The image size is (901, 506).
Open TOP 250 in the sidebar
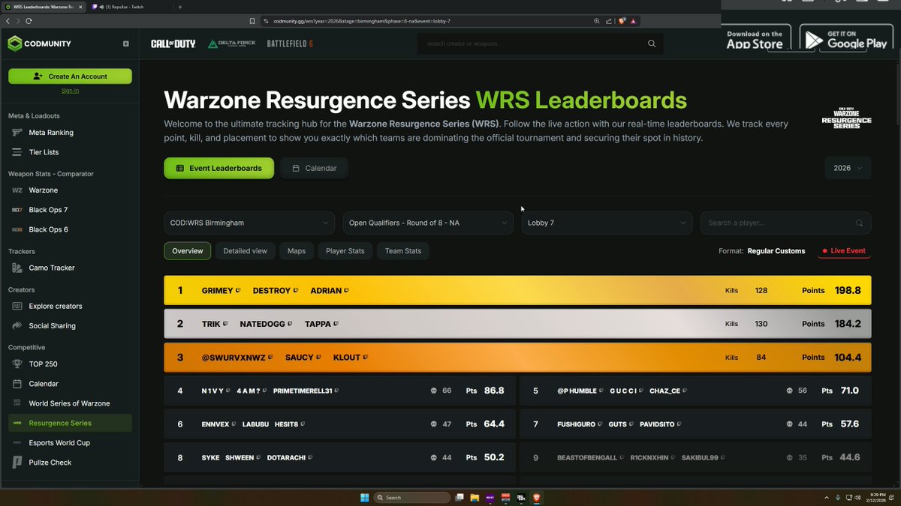[x=70, y=364]
